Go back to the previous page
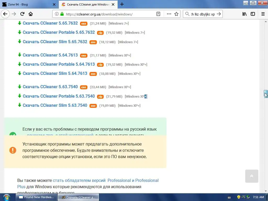Viewport: 268px width, 201px height. pos(5,14)
